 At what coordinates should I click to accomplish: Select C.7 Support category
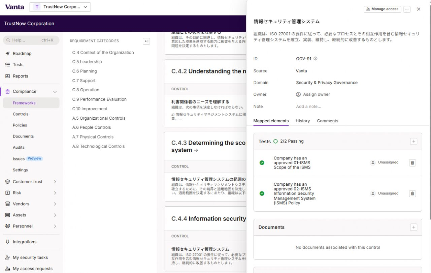point(84,81)
